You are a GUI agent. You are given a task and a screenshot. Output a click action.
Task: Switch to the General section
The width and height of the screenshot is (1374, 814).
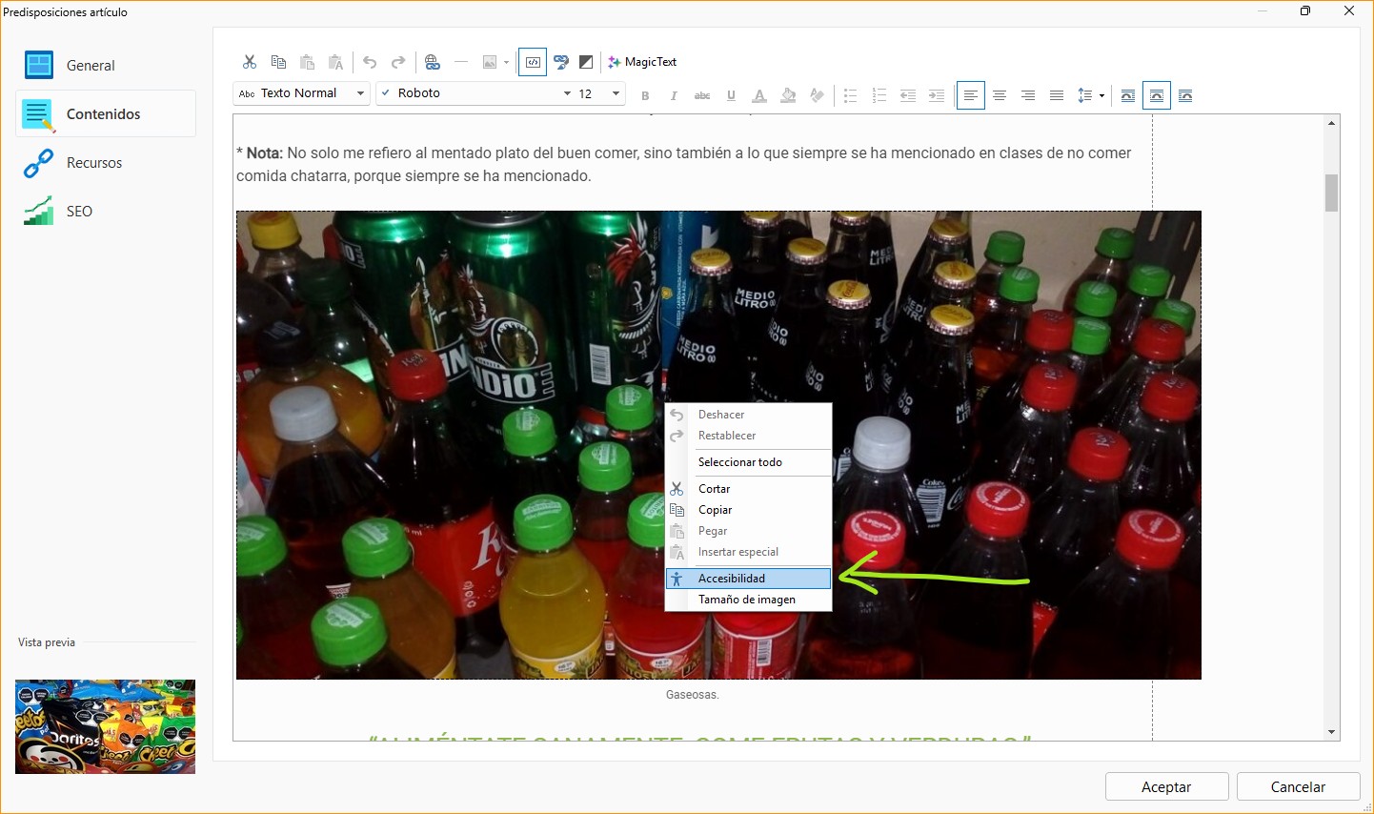(x=106, y=65)
